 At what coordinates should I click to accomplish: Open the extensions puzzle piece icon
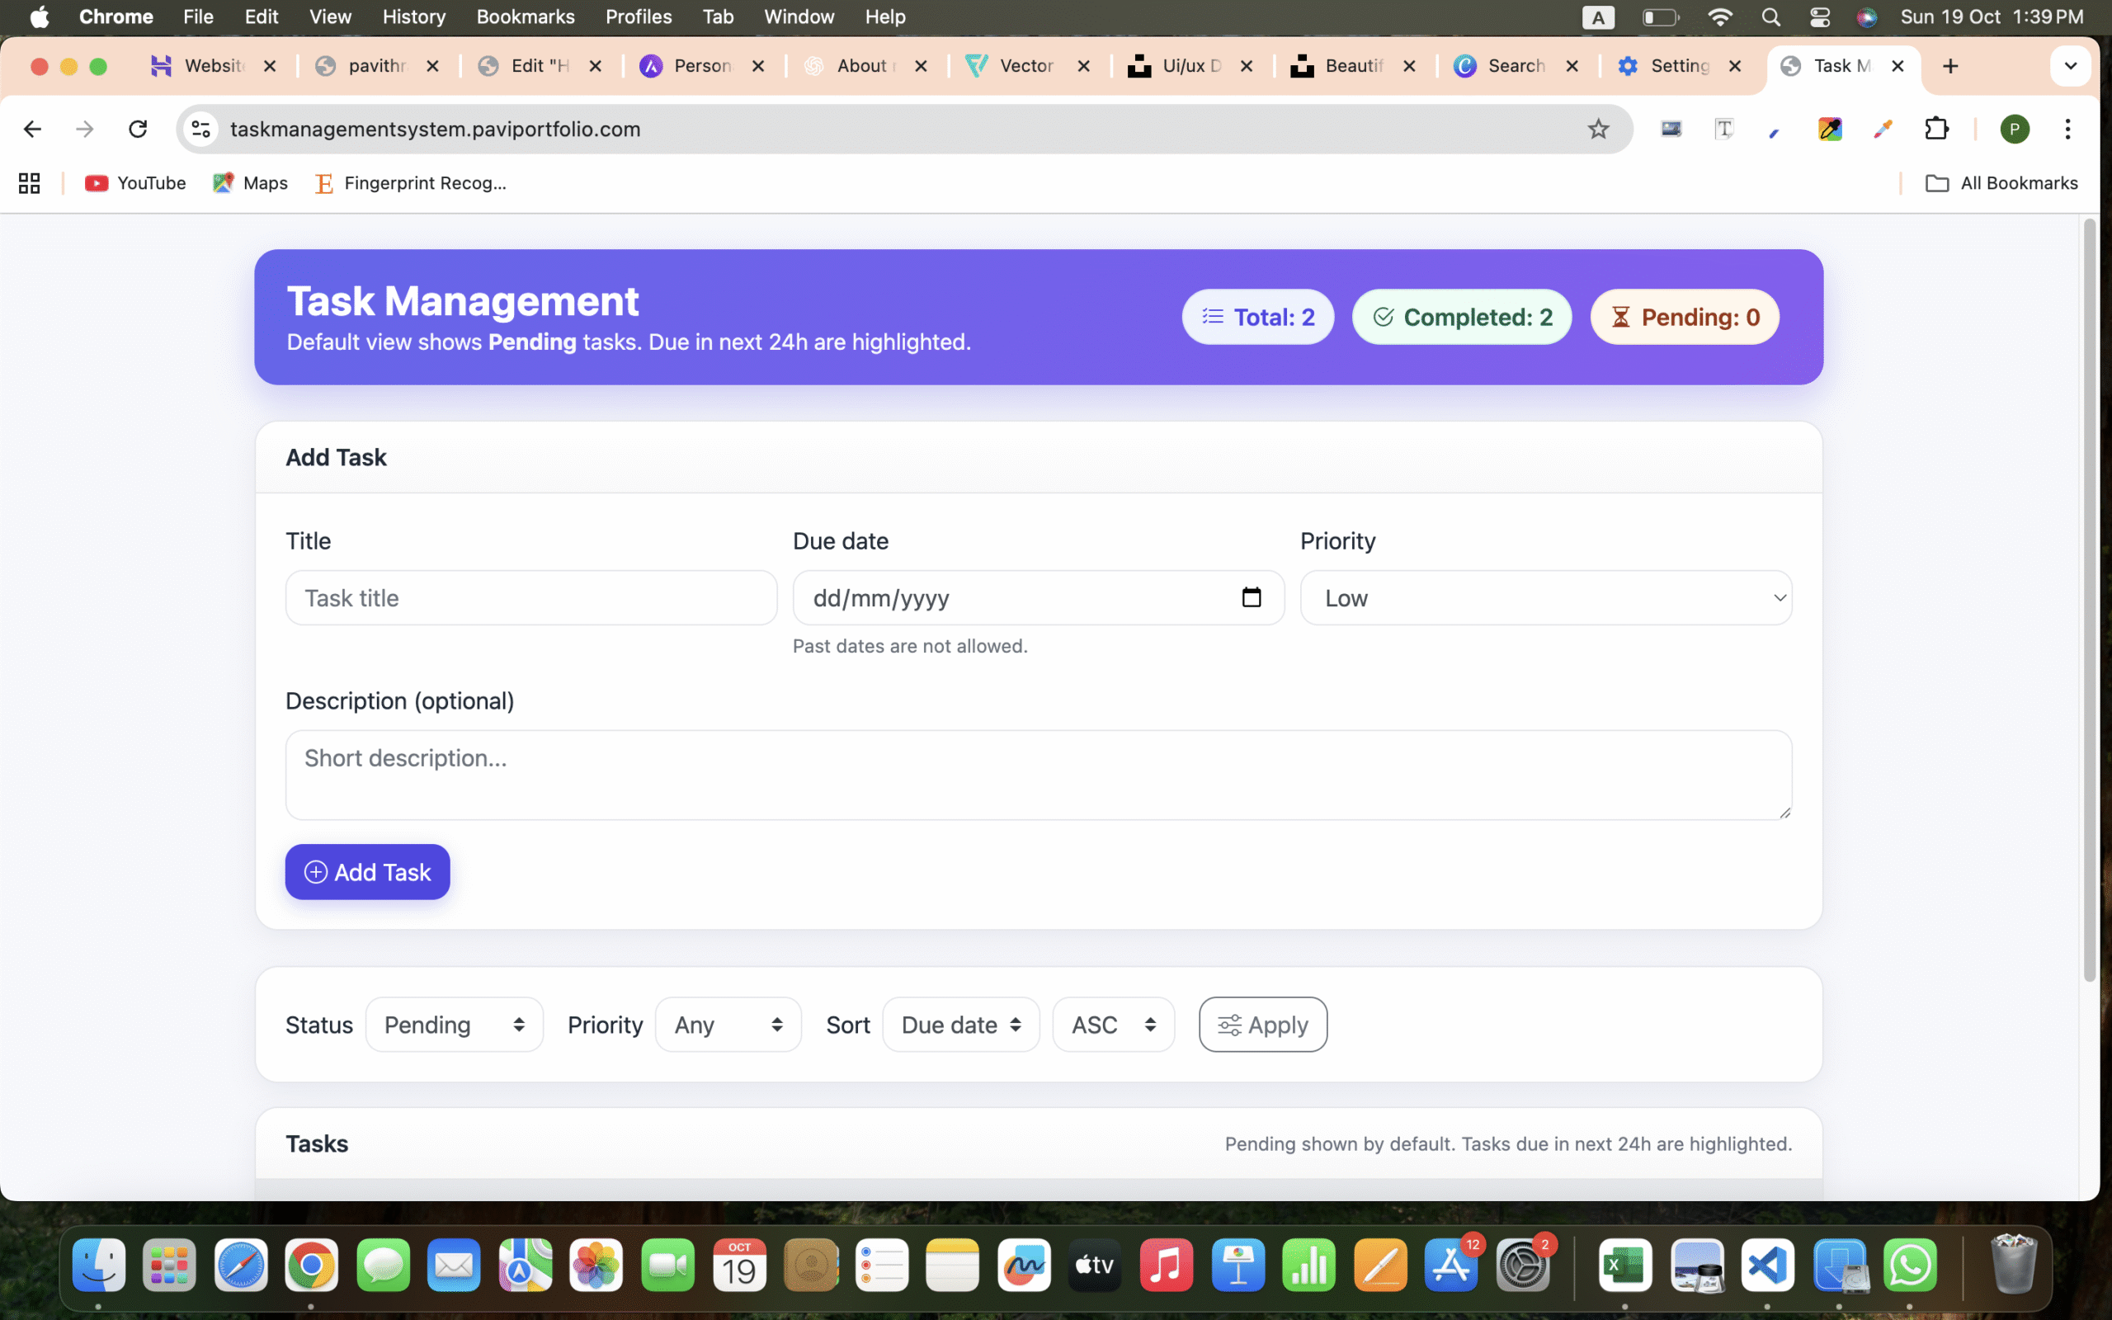click(1935, 129)
